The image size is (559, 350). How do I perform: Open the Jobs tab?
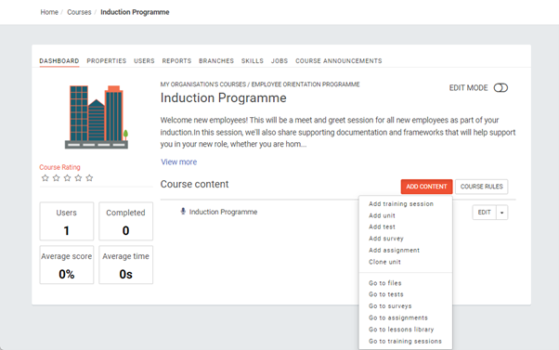[x=279, y=61]
